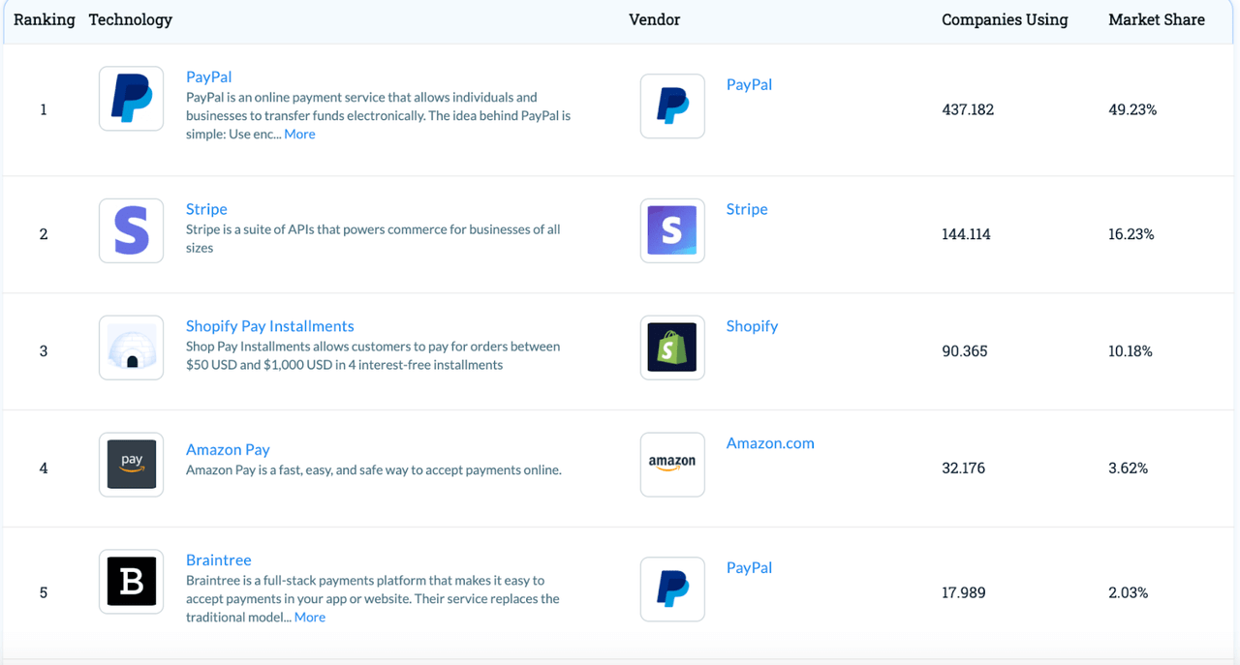Select the 16.23% market share

click(1131, 234)
